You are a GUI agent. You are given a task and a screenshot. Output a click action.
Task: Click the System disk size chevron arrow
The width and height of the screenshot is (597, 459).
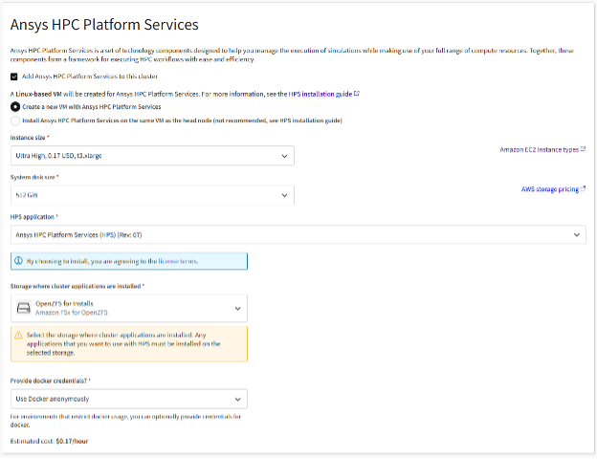(284, 195)
